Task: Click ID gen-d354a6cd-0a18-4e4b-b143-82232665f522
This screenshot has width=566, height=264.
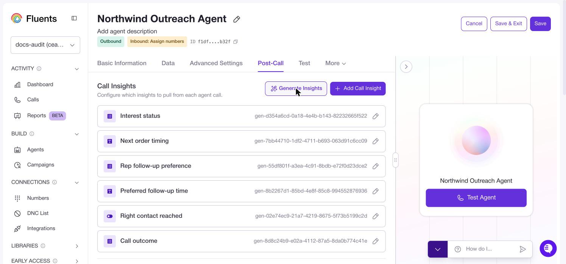Action: (311, 116)
